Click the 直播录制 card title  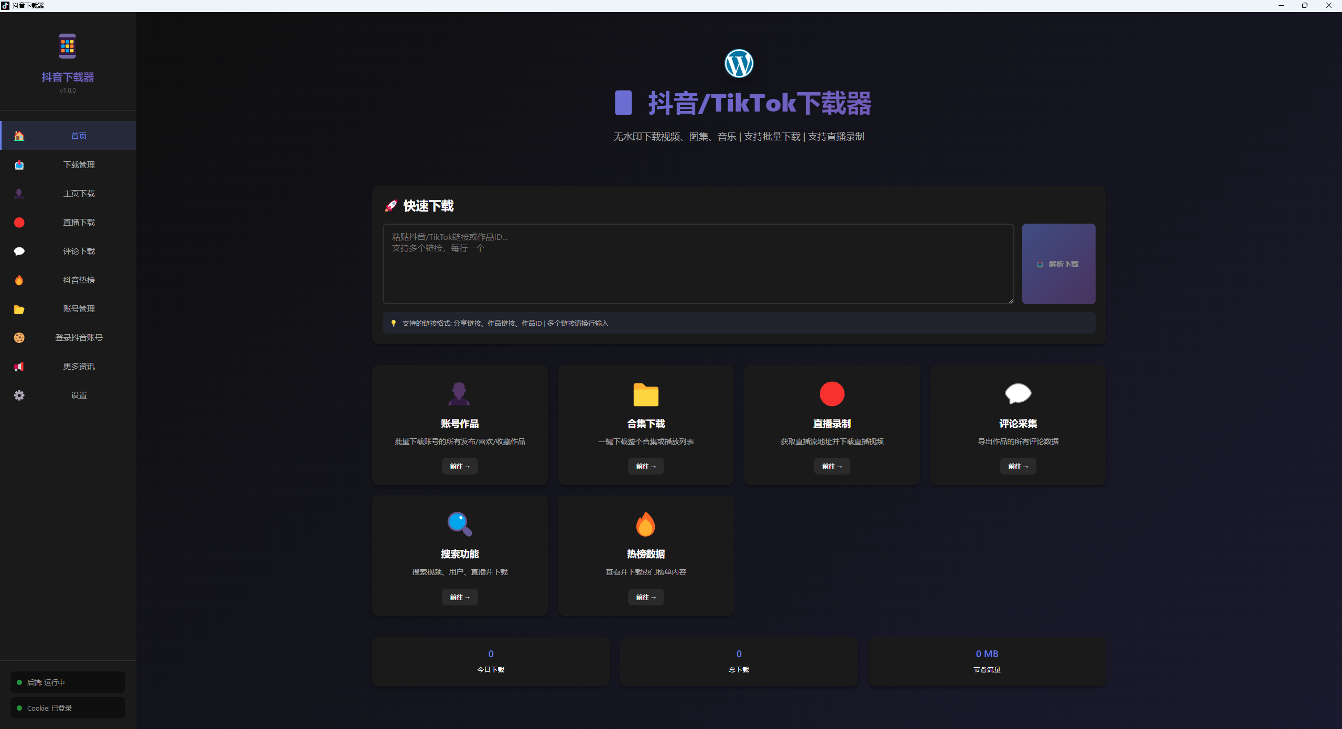[x=832, y=424]
